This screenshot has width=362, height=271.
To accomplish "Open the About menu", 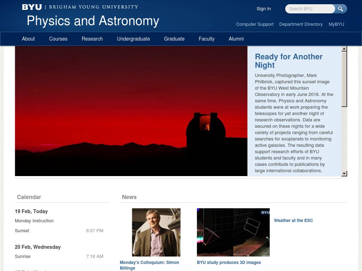I will (x=28, y=39).
